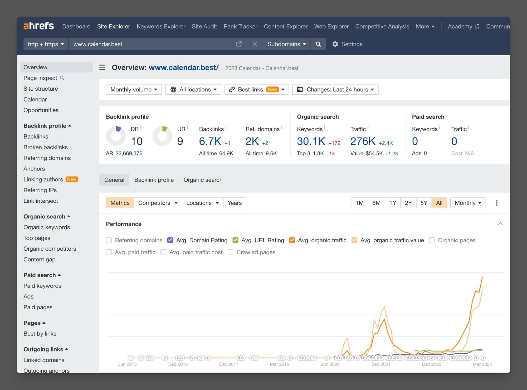Click the hamburger icon next to Overview heading

(102, 67)
